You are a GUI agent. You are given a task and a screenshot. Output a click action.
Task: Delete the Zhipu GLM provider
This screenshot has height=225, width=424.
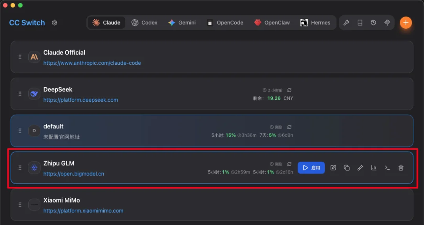(401, 168)
